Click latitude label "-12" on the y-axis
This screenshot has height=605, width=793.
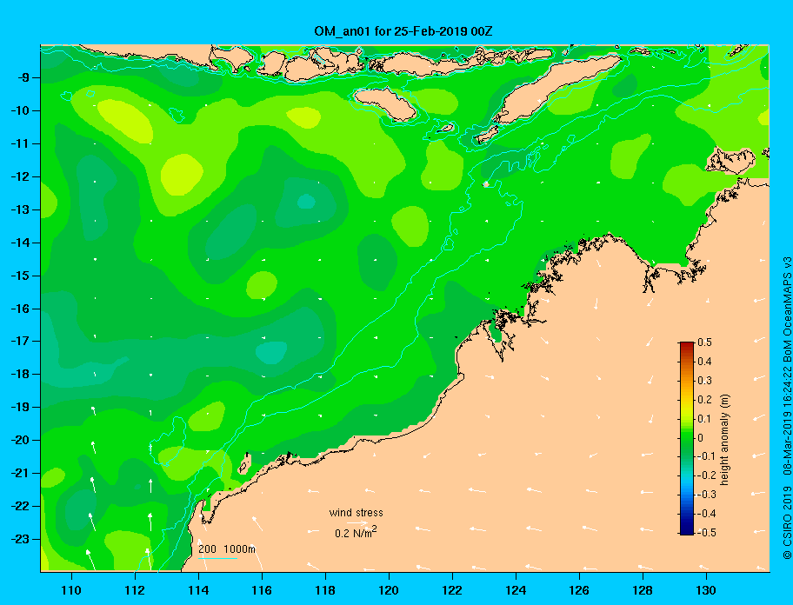pyautogui.click(x=19, y=177)
